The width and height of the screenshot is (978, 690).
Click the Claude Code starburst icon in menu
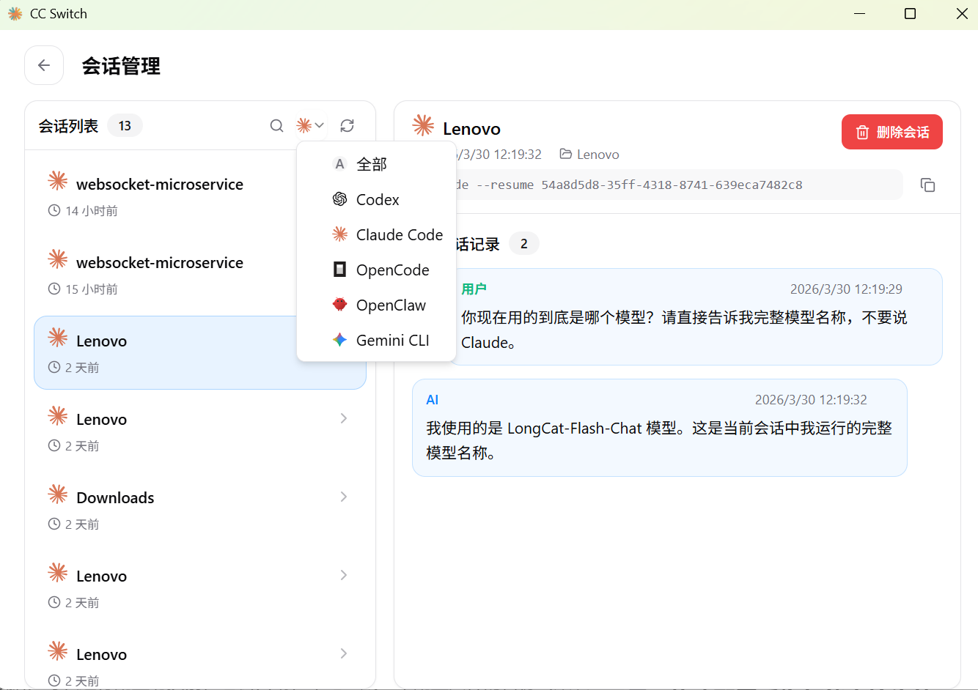pyautogui.click(x=339, y=234)
